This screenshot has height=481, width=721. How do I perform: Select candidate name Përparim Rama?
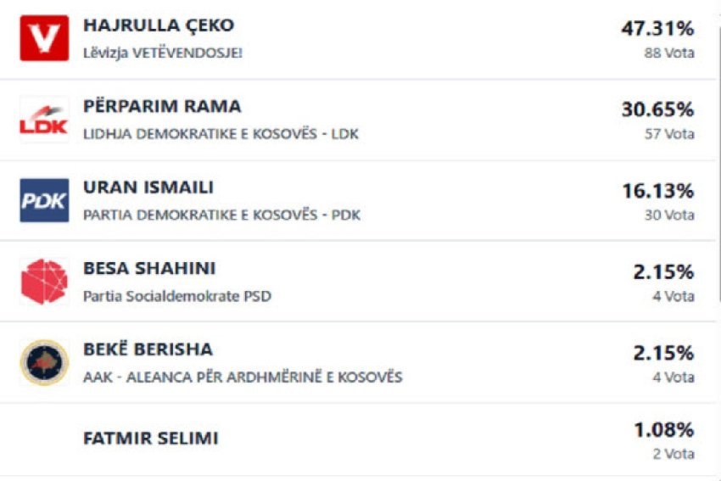coord(162,107)
